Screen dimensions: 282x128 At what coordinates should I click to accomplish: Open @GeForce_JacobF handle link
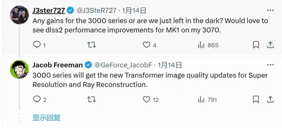click(123, 65)
